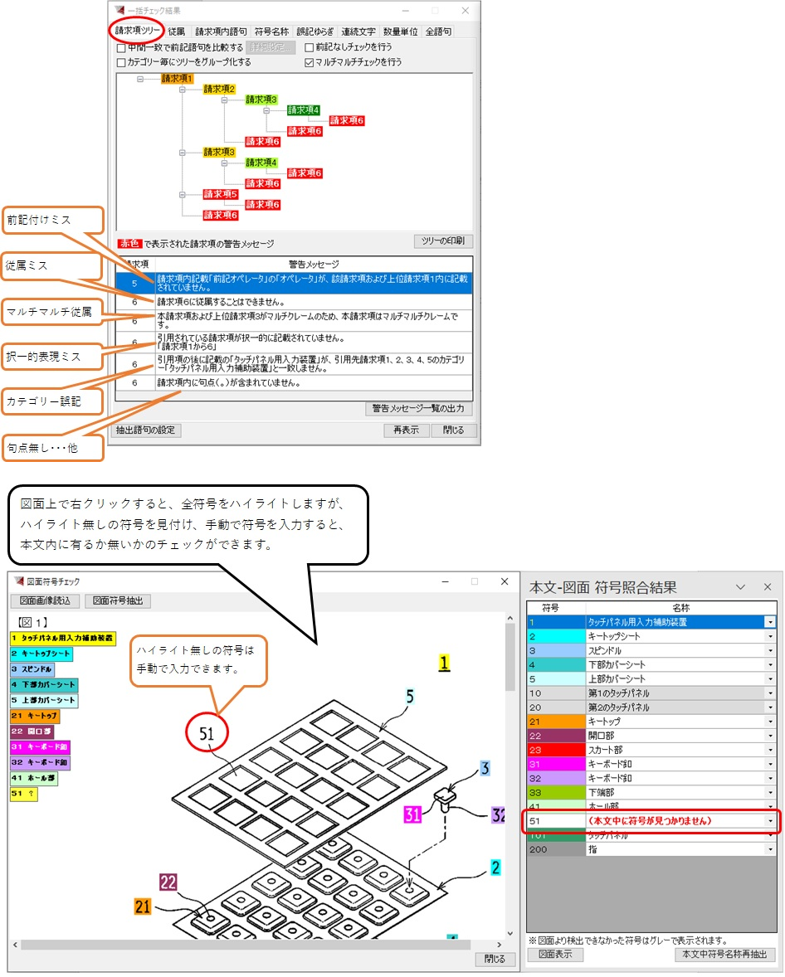Select warning 請求項6に従属することはできません
785x977 pixels.
pyautogui.click(x=294, y=302)
